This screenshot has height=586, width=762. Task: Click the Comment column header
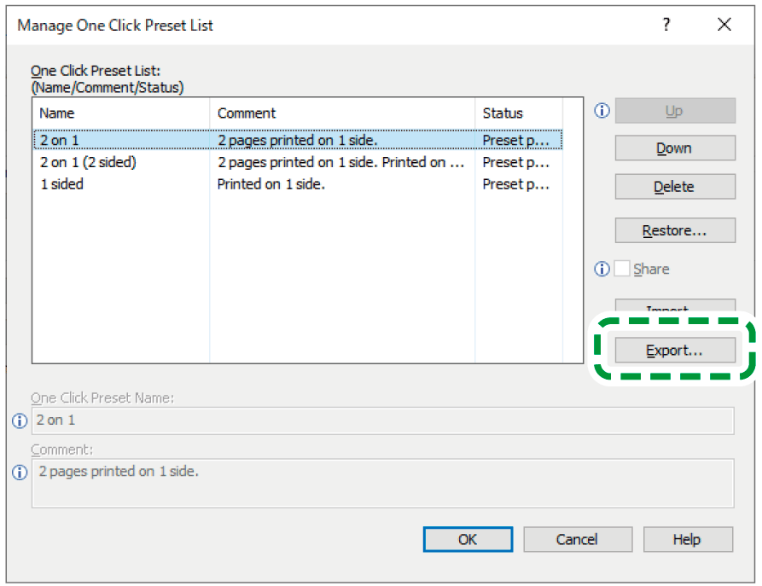click(341, 113)
